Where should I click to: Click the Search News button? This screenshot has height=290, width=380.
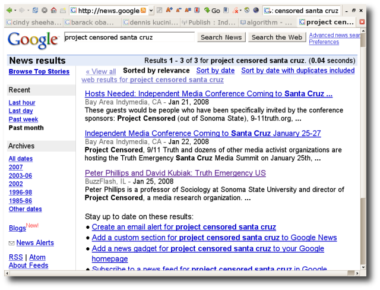tap(221, 37)
